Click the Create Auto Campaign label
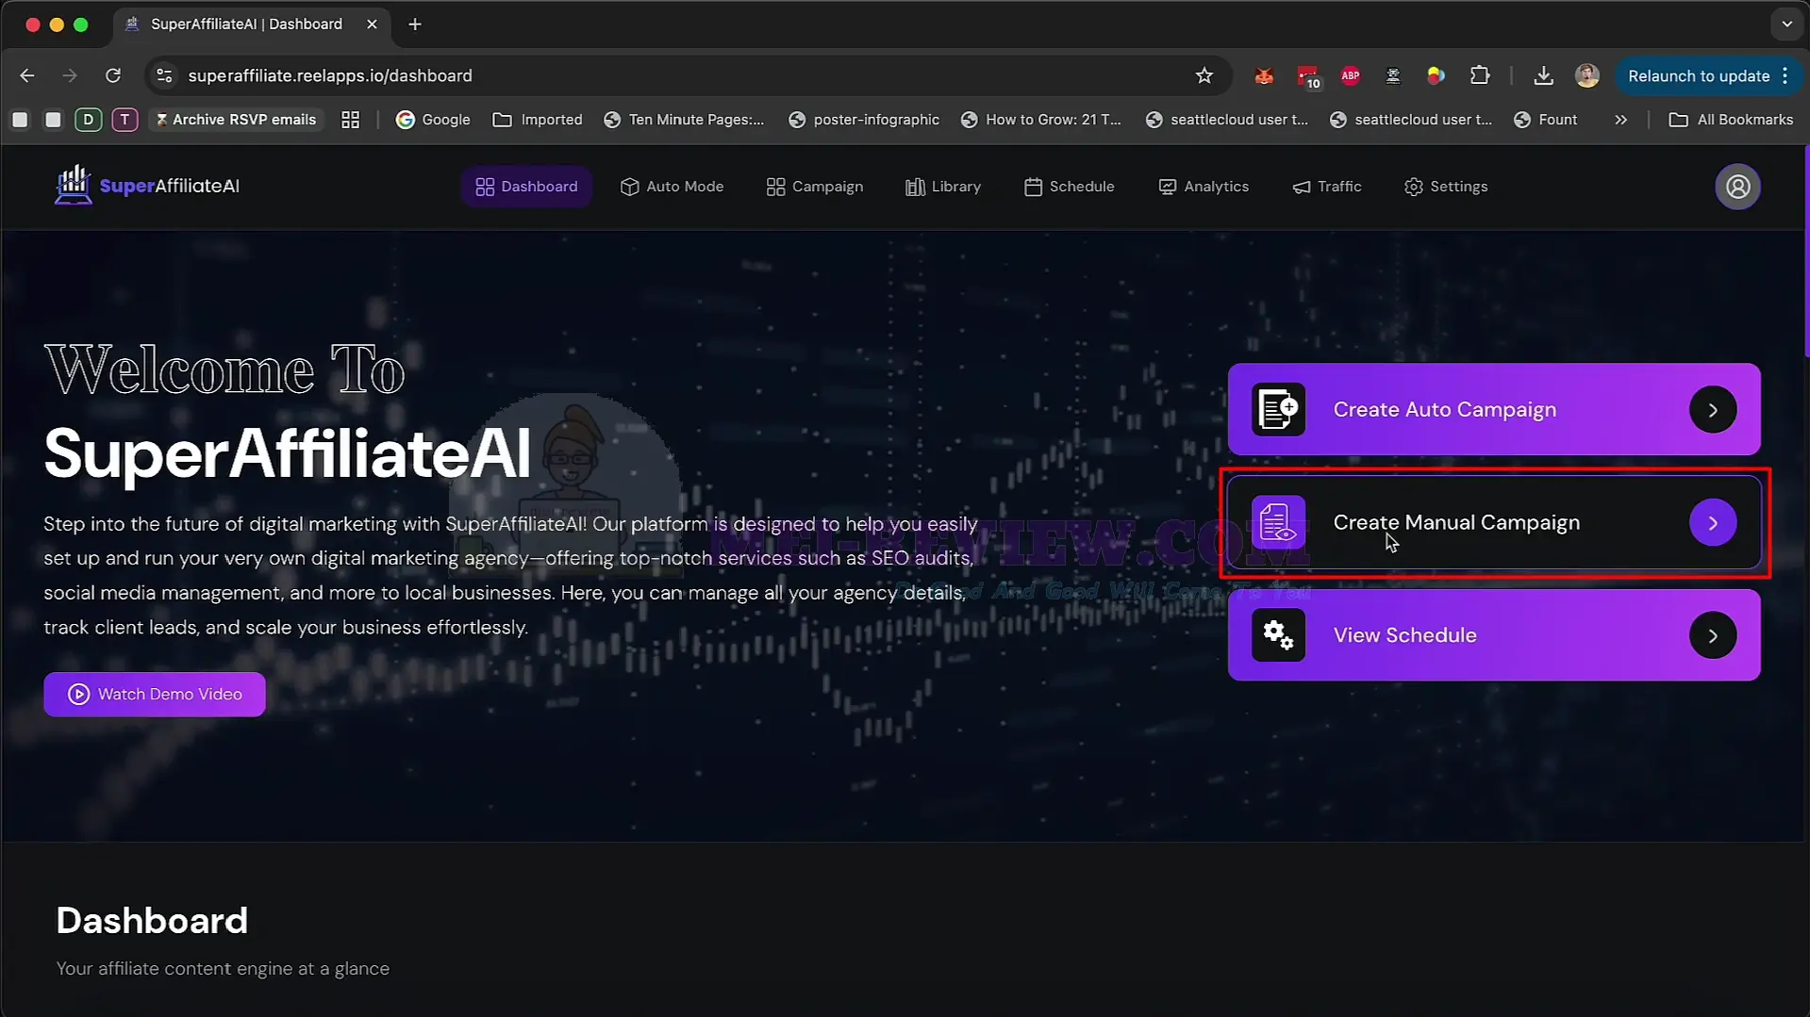The width and height of the screenshot is (1810, 1017). 1444,409
